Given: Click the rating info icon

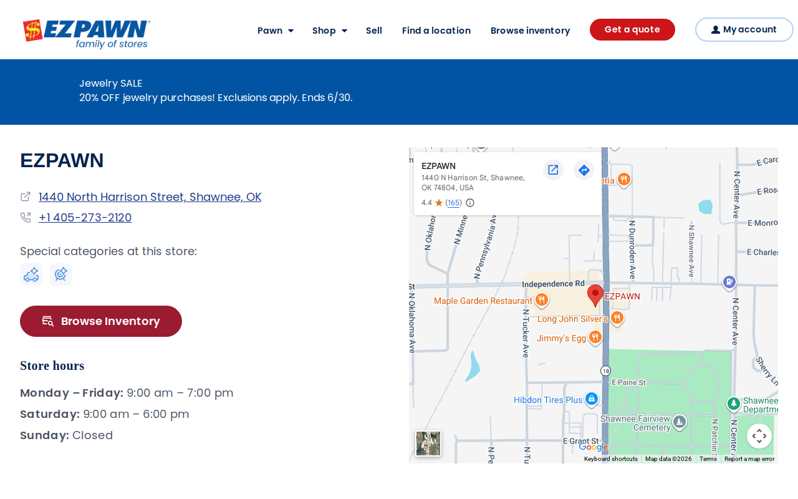Looking at the screenshot, I should [470, 203].
